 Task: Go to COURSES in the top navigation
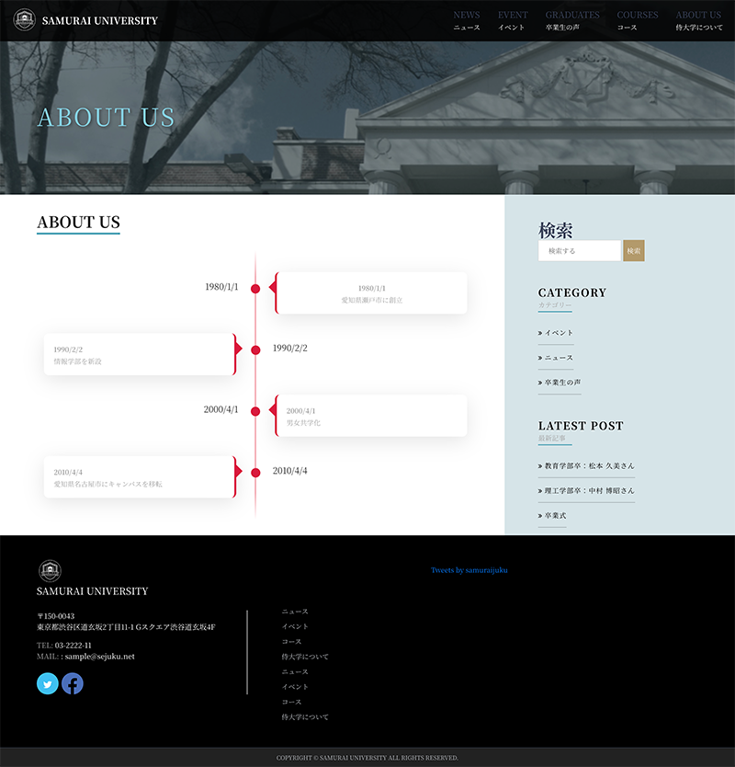pos(638,20)
